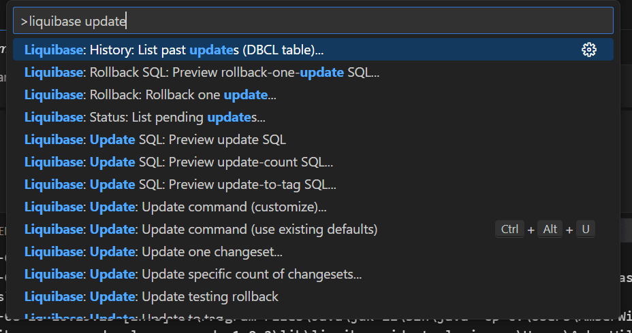Run Status: List pending updates
The image size is (632, 333).
pos(144,117)
